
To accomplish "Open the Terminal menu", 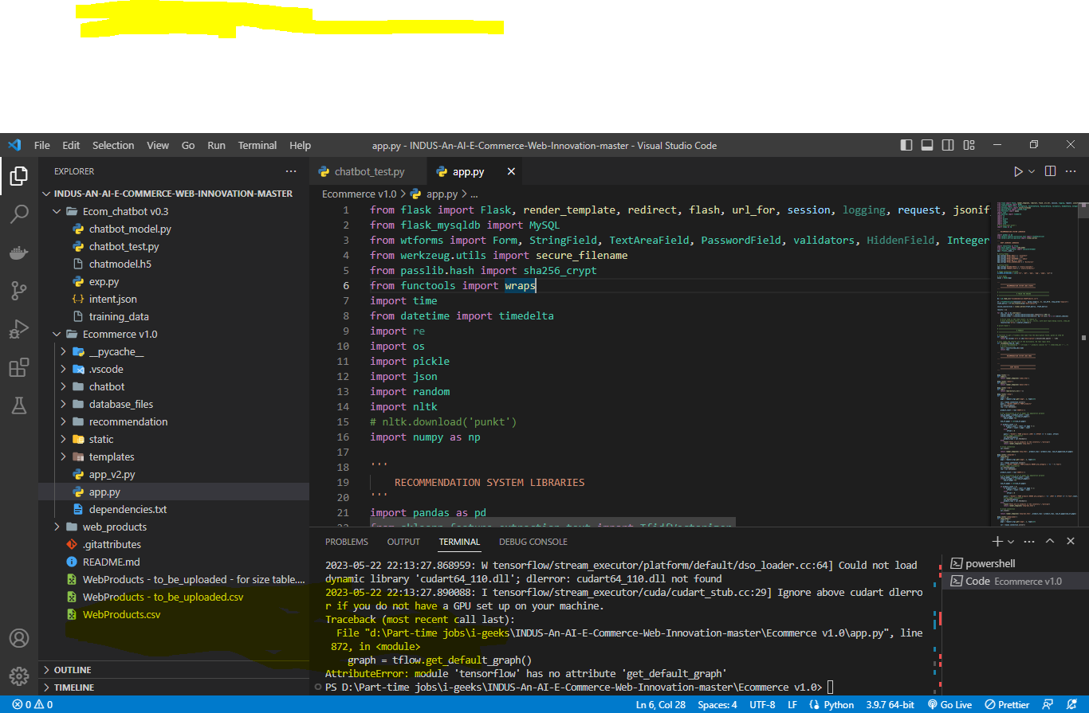I will pyautogui.click(x=257, y=145).
